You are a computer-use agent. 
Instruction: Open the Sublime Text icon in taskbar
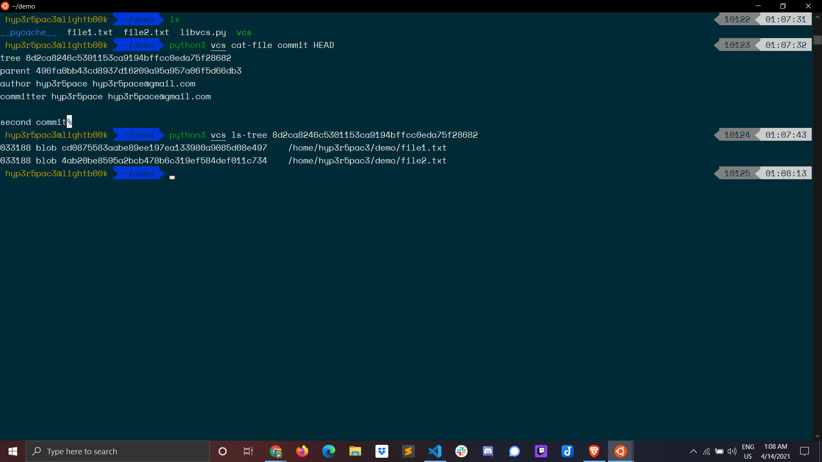408,451
